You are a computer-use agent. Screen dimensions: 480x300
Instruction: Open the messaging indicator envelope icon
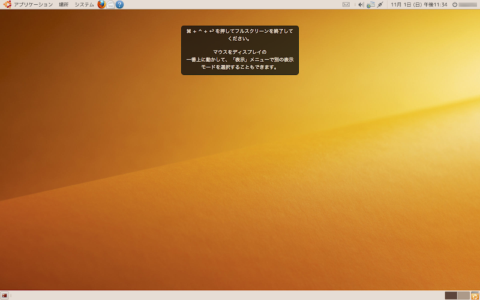[x=346, y=5]
